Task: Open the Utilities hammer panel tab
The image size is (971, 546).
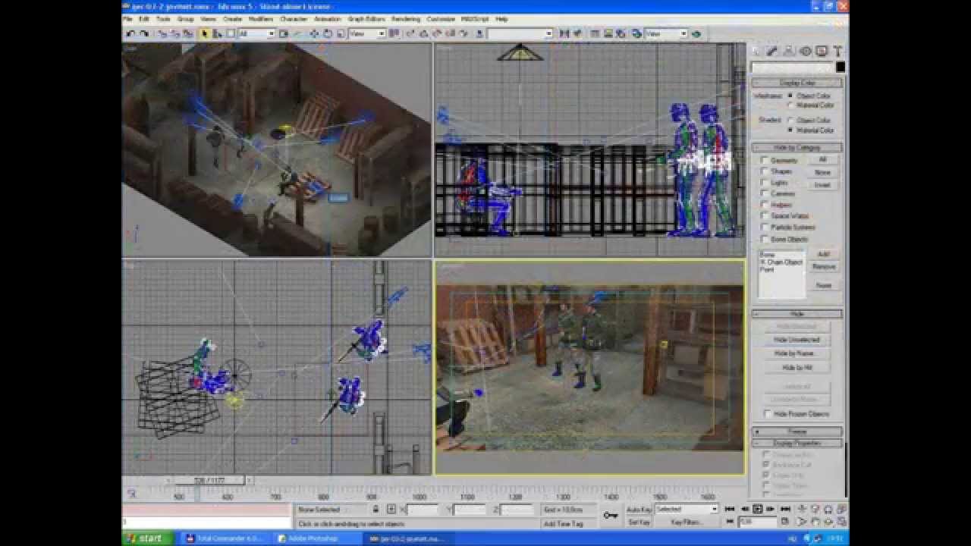Action: point(837,52)
